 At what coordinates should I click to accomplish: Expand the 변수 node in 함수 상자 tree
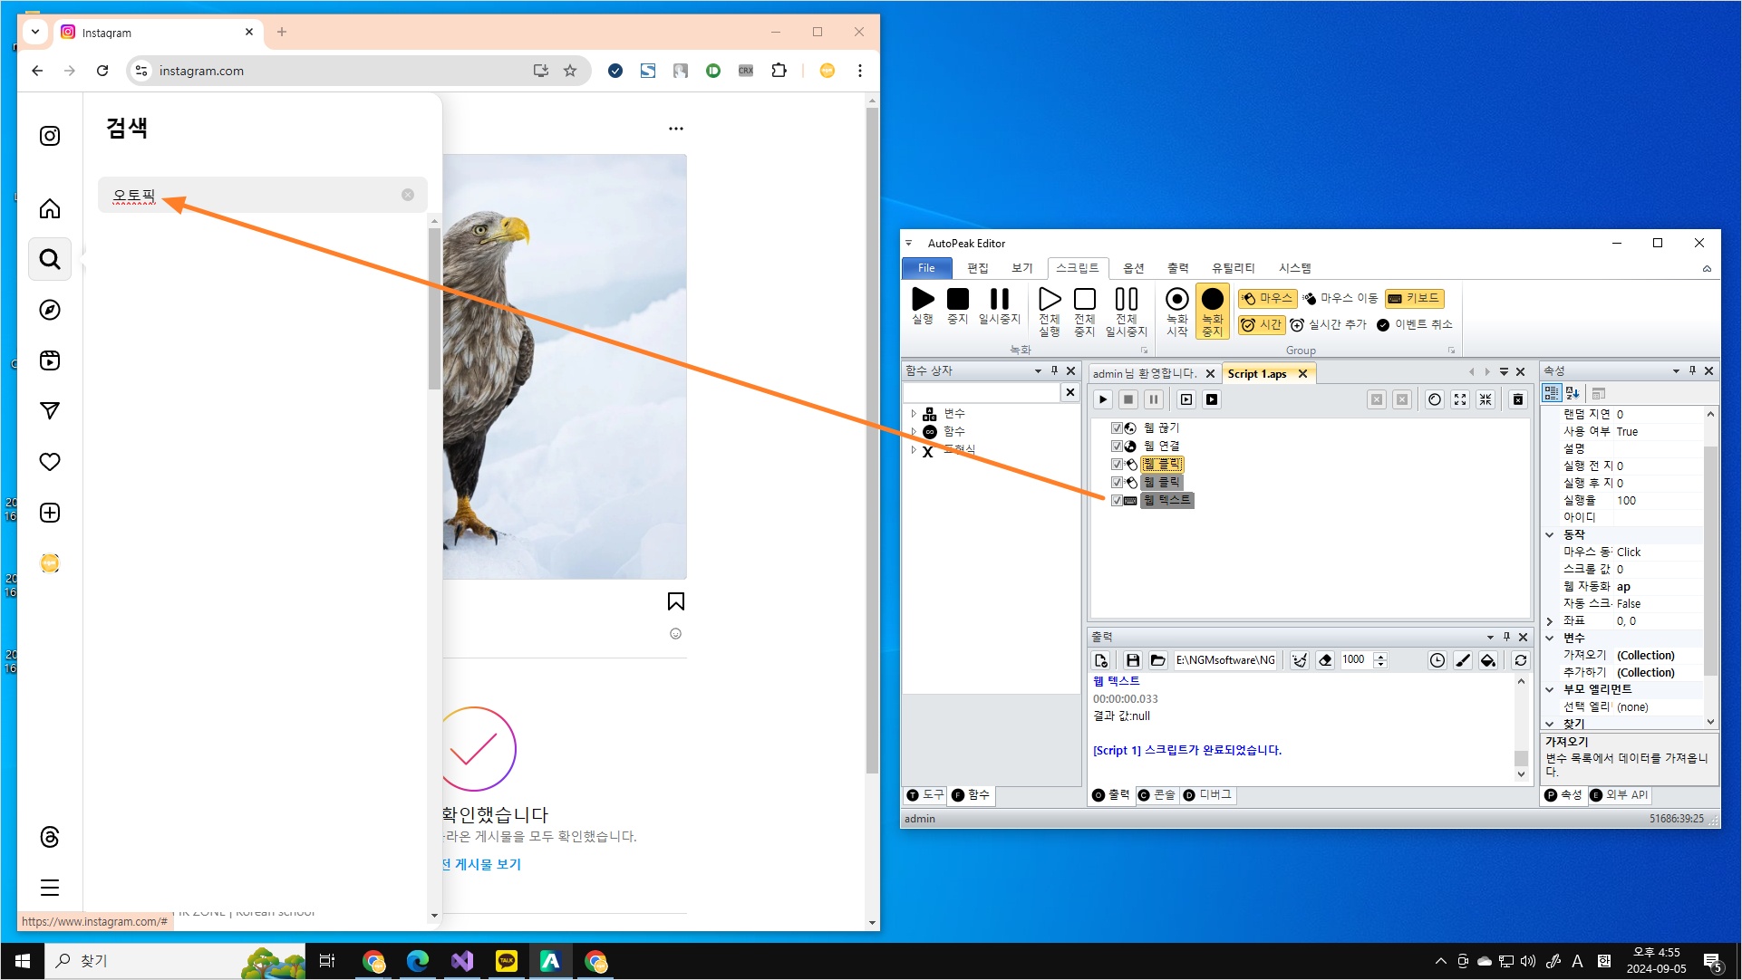(914, 414)
